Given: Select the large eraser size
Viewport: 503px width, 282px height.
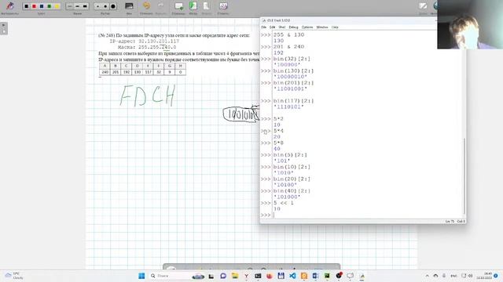Looking at the screenshot, I should (113, 6).
